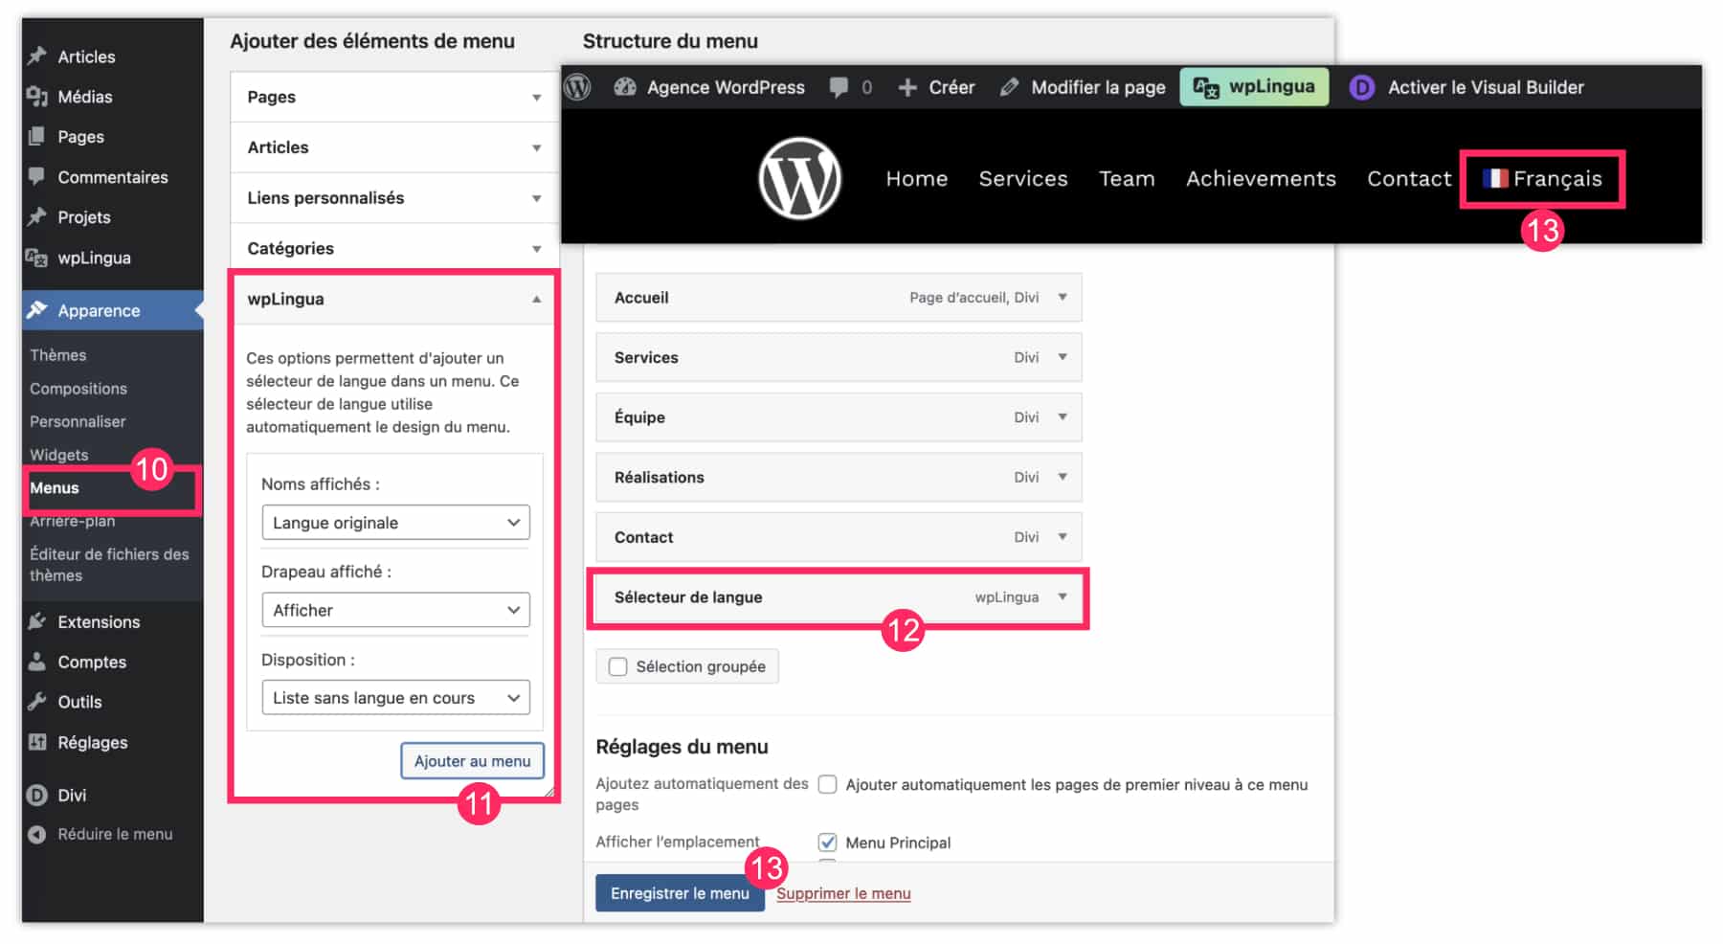Expand the Contact menu item arrow
Image resolution: width=1723 pixels, height=944 pixels.
[x=1063, y=537]
